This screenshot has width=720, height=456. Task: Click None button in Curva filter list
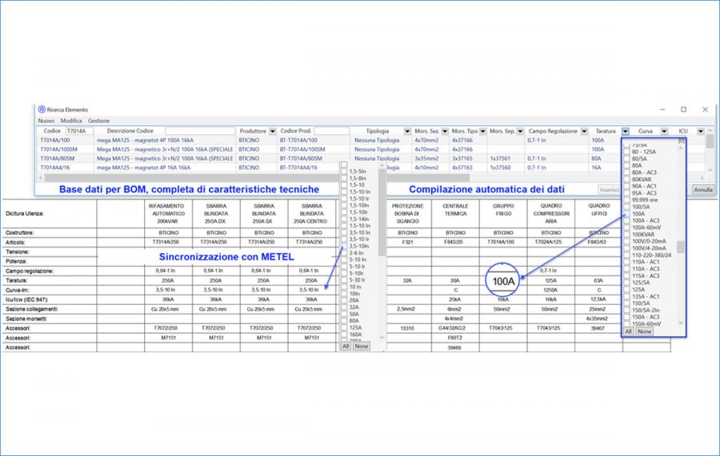(x=362, y=347)
